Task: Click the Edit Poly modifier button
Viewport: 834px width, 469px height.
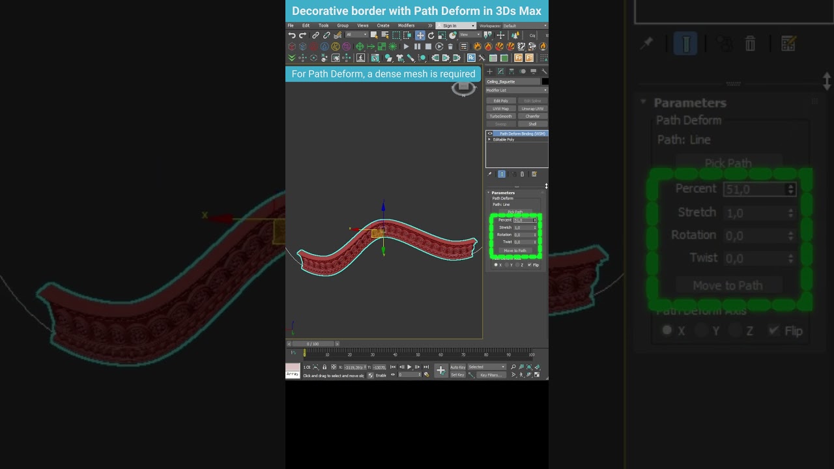Action: click(501, 101)
